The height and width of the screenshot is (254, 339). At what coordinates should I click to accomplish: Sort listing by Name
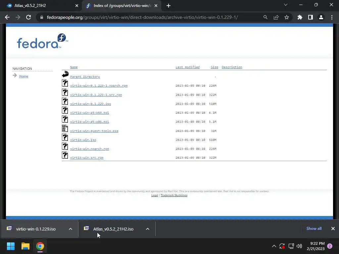point(74,67)
